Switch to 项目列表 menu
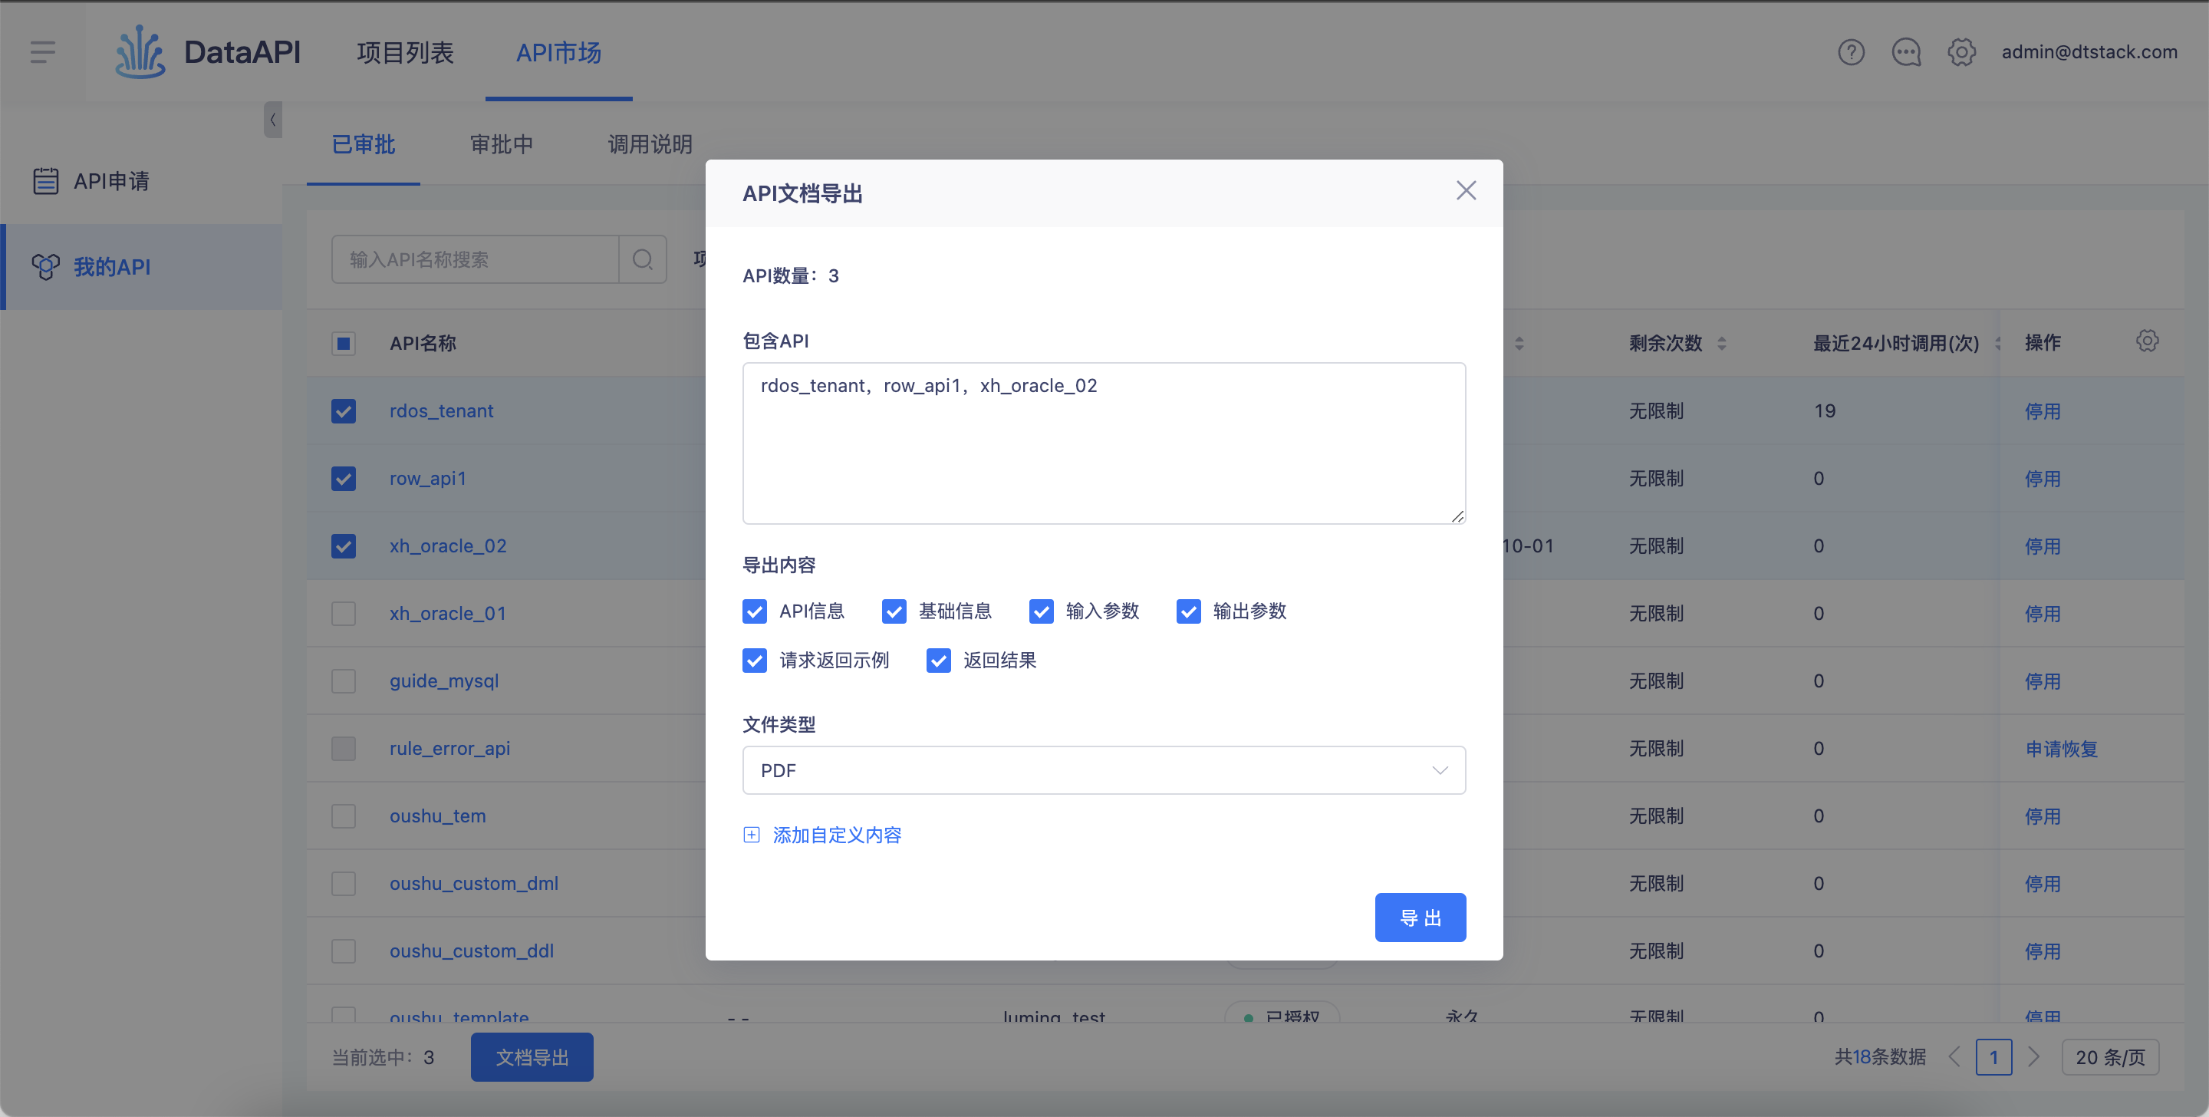The height and width of the screenshot is (1117, 2209). click(x=405, y=52)
